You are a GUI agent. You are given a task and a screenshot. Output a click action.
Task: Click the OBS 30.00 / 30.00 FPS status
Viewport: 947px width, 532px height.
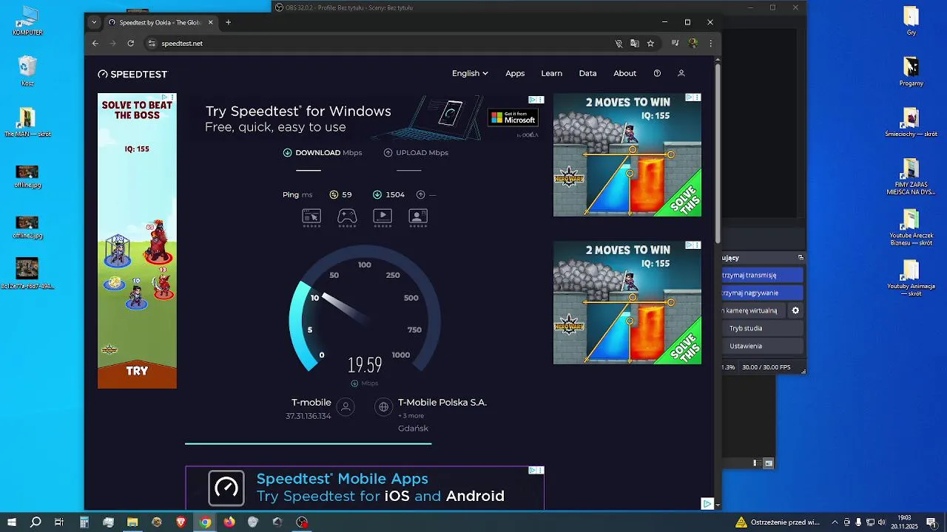click(766, 367)
